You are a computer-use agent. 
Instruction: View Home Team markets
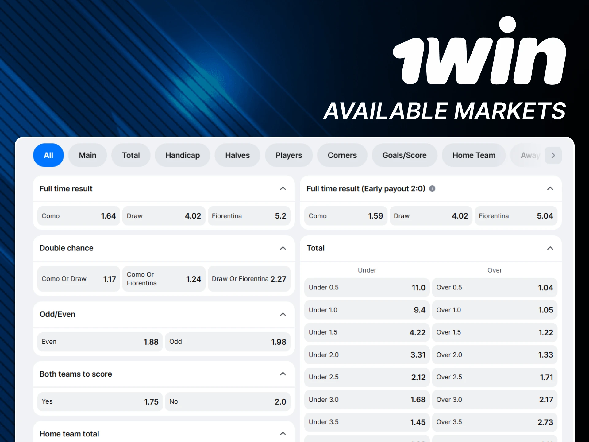(x=473, y=155)
